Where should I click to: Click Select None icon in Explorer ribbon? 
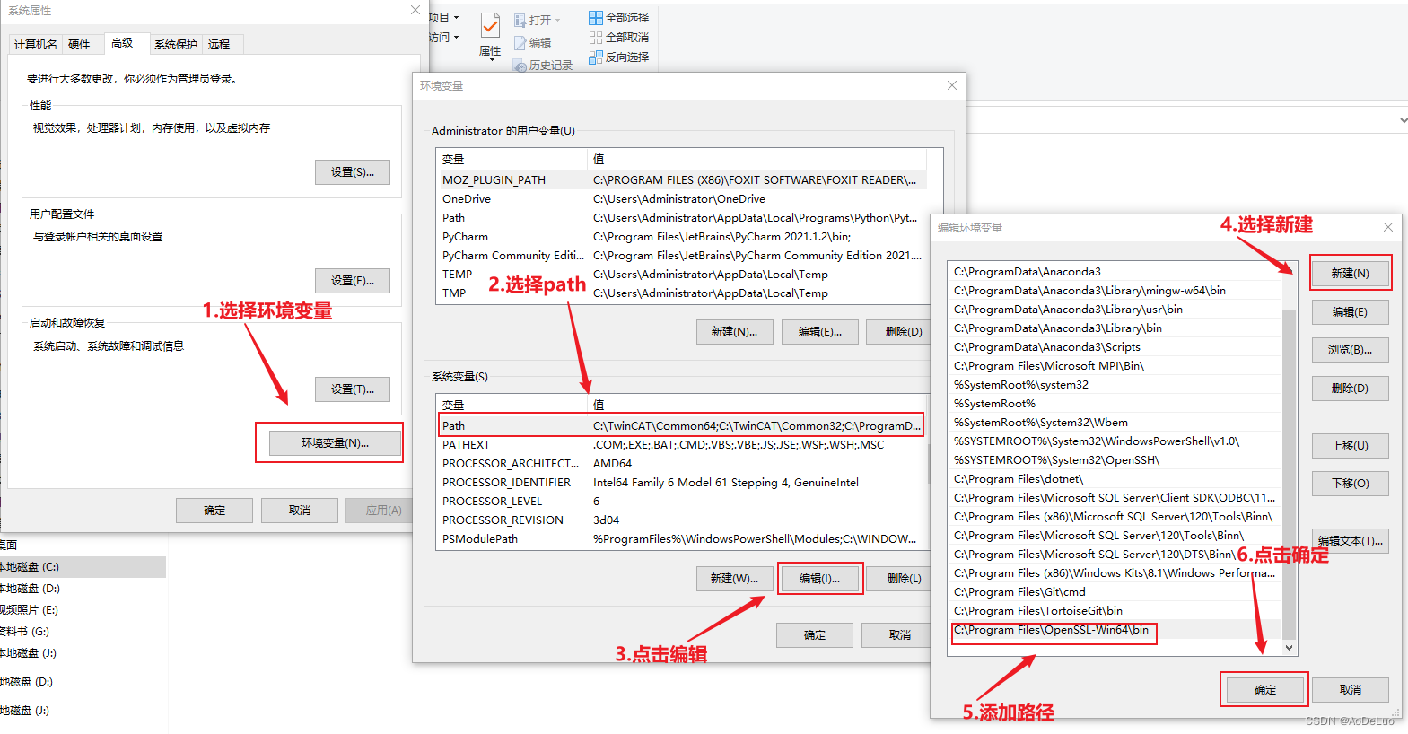tap(596, 37)
